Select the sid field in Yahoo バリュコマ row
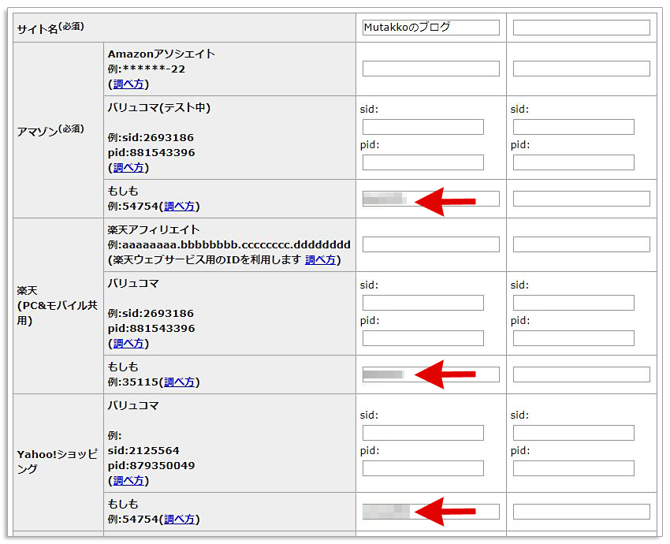This screenshot has width=670, height=544. coord(423,432)
